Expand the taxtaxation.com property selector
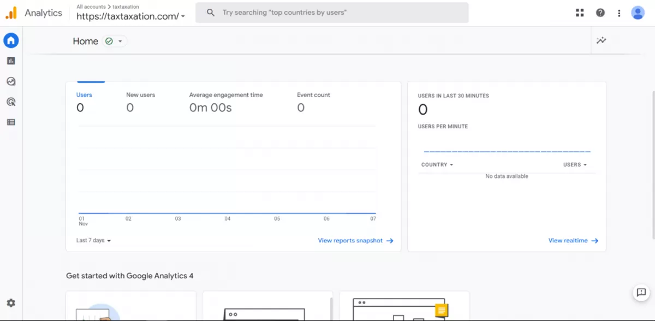Viewport: 655px width, 321px height. click(131, 16)
